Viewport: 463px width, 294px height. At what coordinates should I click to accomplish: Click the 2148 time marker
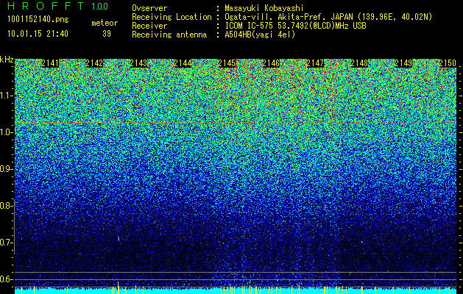[x=359, y=63]
